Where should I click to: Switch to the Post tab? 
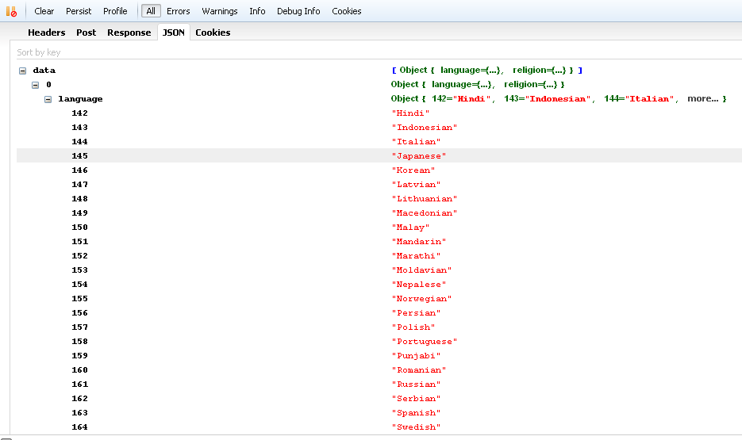87,33
